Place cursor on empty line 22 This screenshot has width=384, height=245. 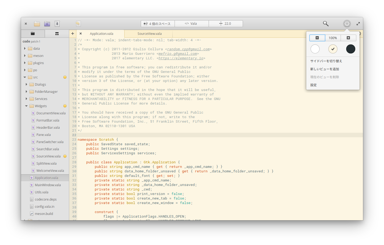click(x=220, y=135)
